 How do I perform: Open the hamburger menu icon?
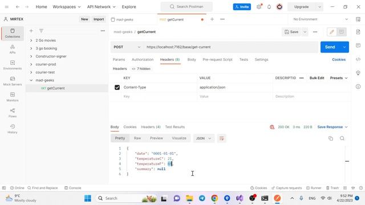click(7, 7)
